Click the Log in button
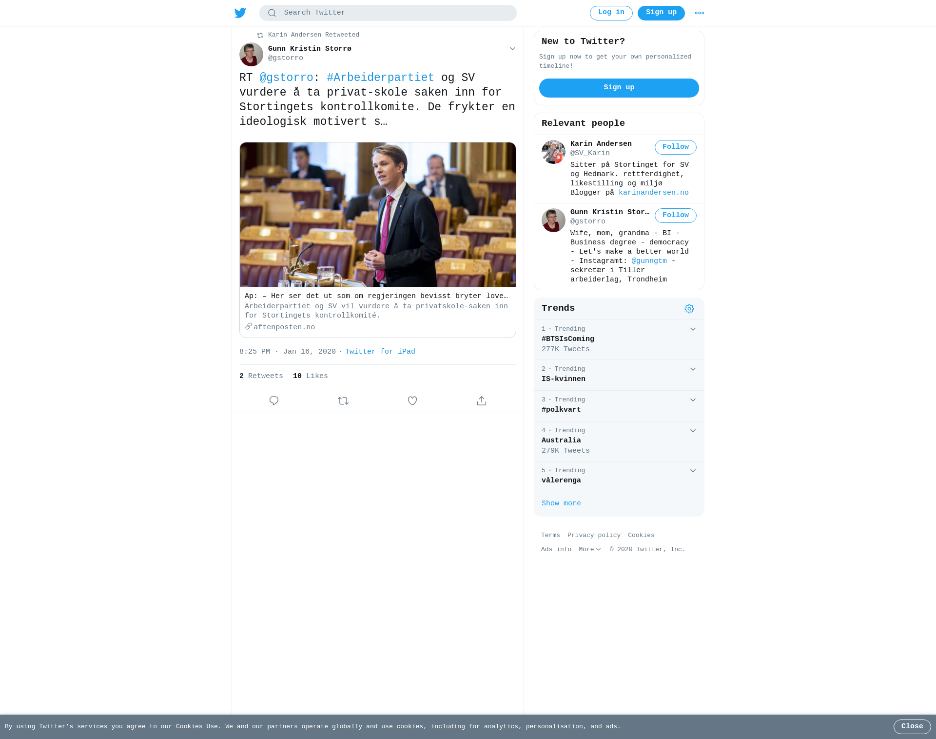This screenshot has height=739, width=936. 611,13
